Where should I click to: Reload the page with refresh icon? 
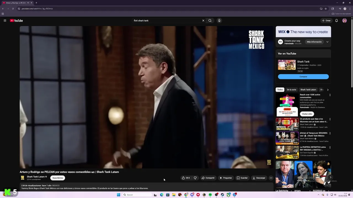[13, 9]
